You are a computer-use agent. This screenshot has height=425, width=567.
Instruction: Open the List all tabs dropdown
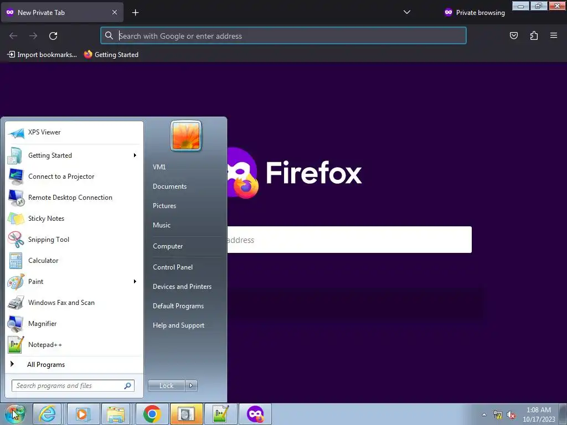point(407,12)
